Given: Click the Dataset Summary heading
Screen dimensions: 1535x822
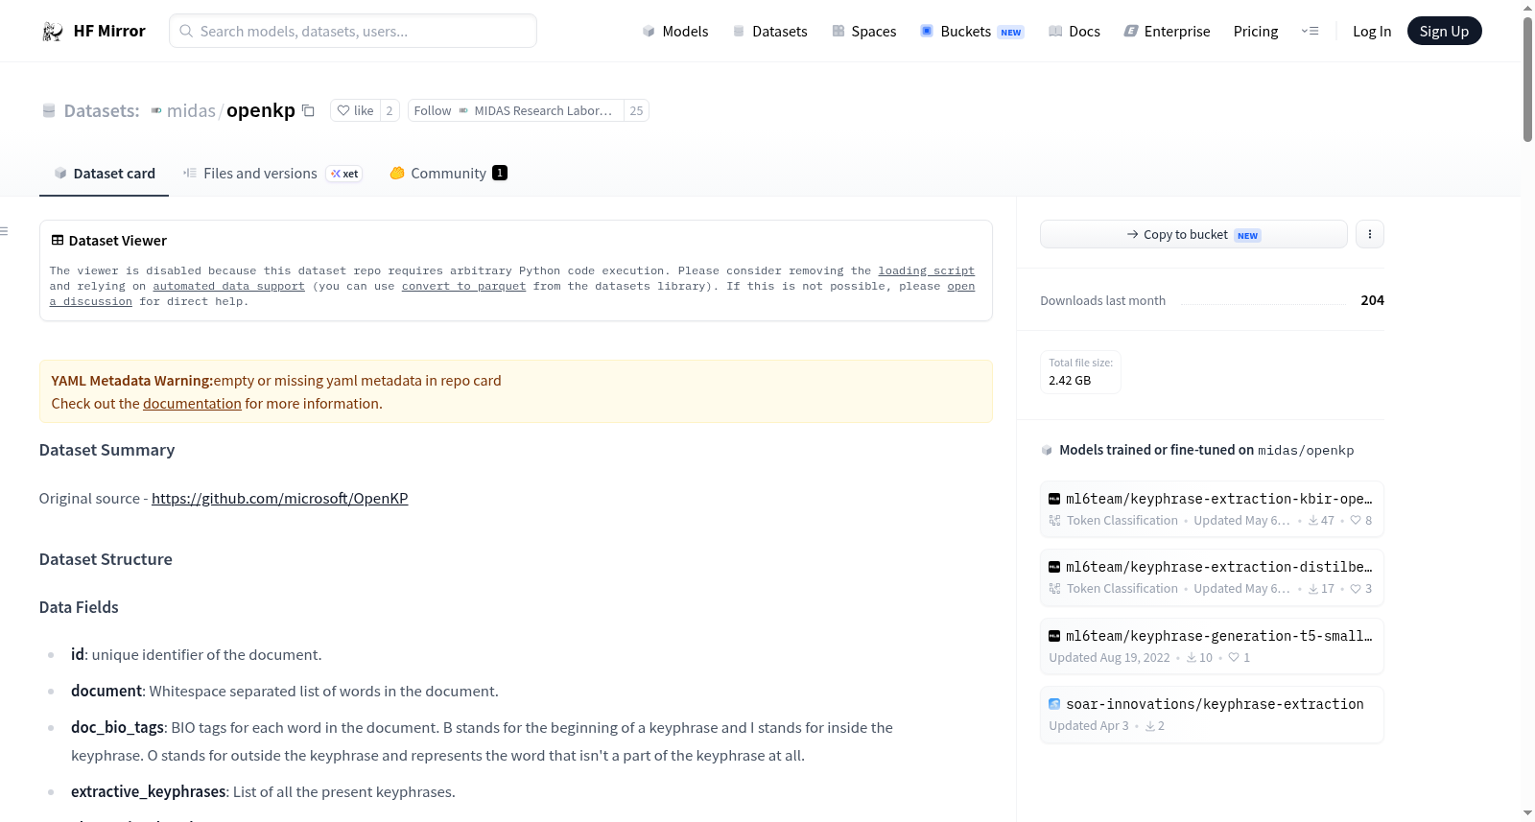Looking at the screenshot, I should pos(106,450).
